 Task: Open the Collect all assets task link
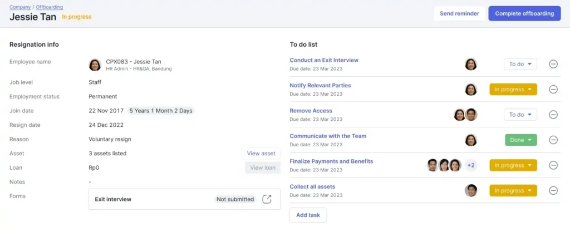coord(312,186)
